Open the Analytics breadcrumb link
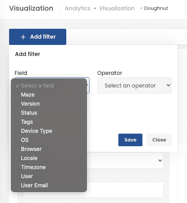This screenshot has width=187, height=203. point(78,8)
